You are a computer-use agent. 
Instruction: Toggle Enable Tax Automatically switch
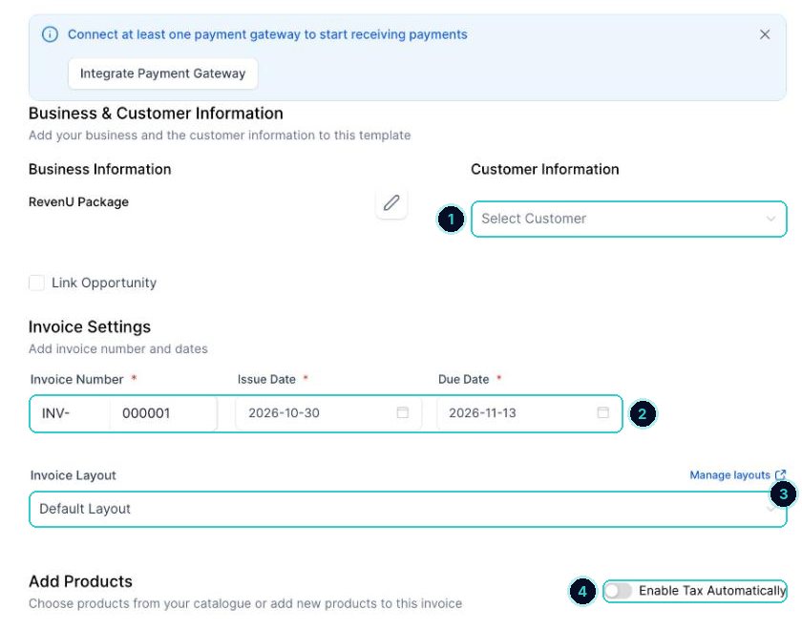coord(618,591)
